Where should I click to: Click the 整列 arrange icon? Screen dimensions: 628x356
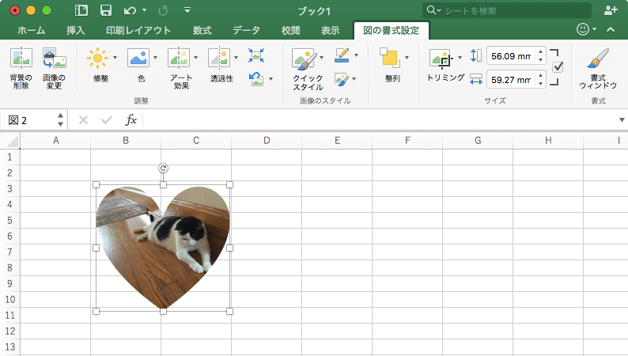point(390,58)
